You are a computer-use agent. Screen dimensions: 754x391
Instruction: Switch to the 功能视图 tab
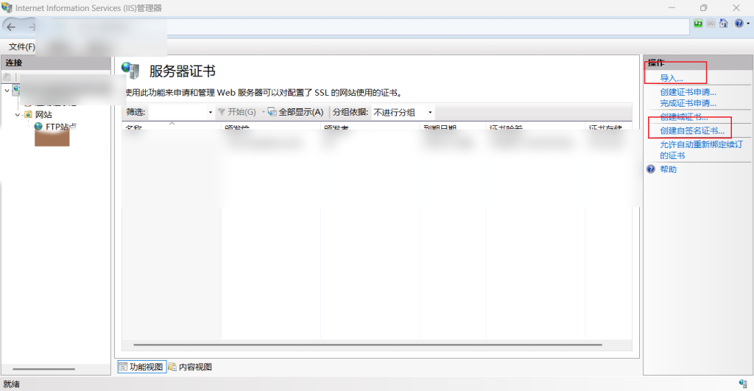point(142,367)
